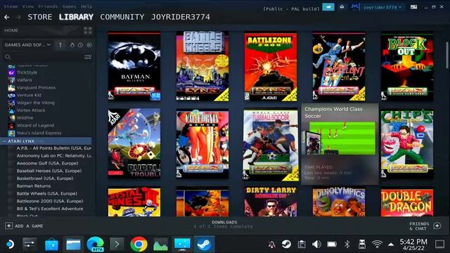Open the View menu
This screenshot has height=253, width=450.
pyautogui.click(x=28, y=6)
